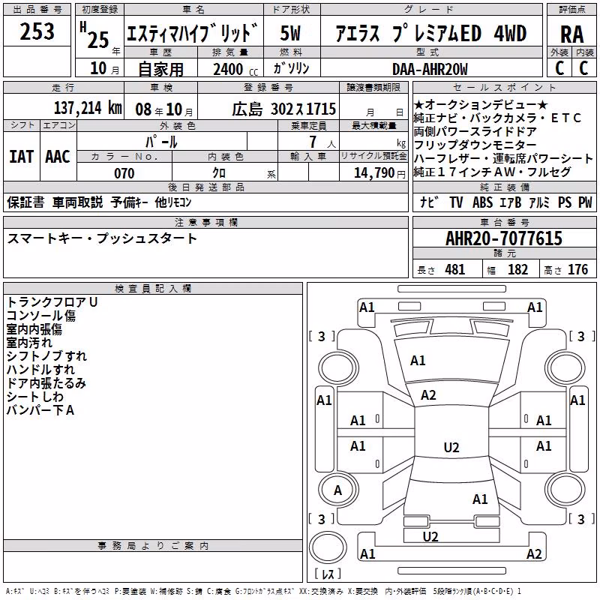
Task: Click seating capacity 7 人
Action: point(322,142)
